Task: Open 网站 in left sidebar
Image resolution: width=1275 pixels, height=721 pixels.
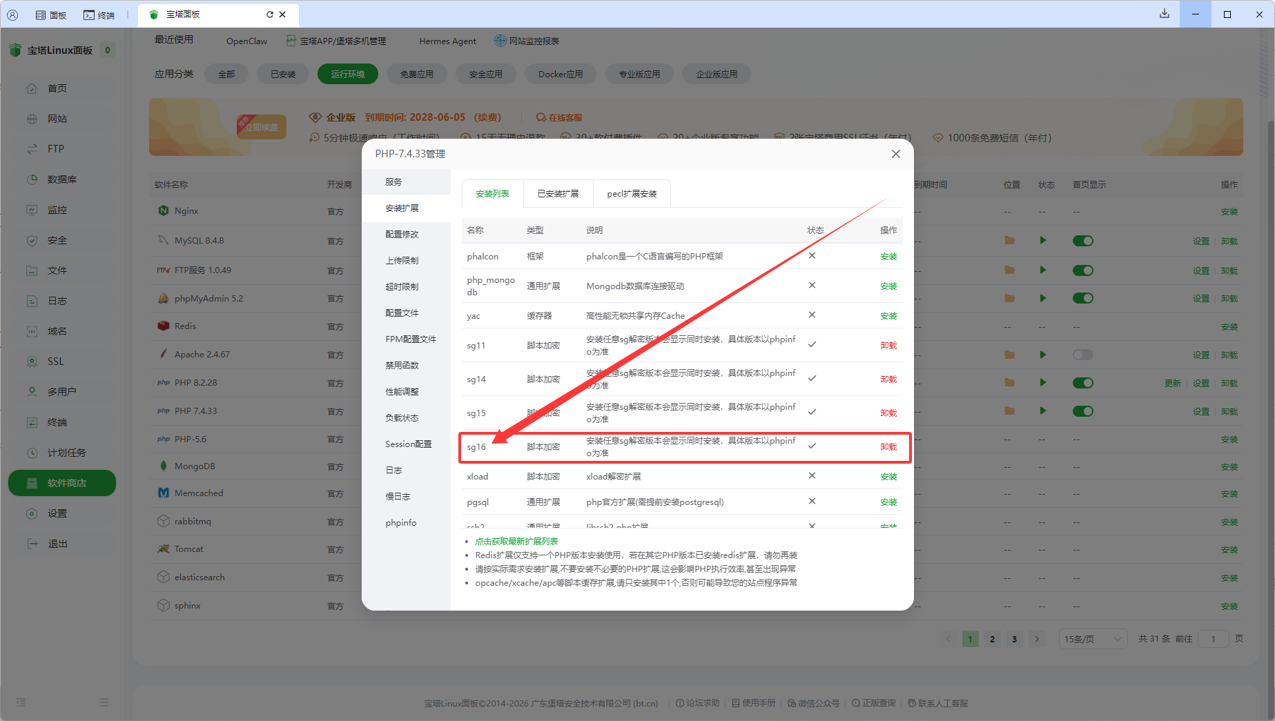Action: tap(62, 119)
